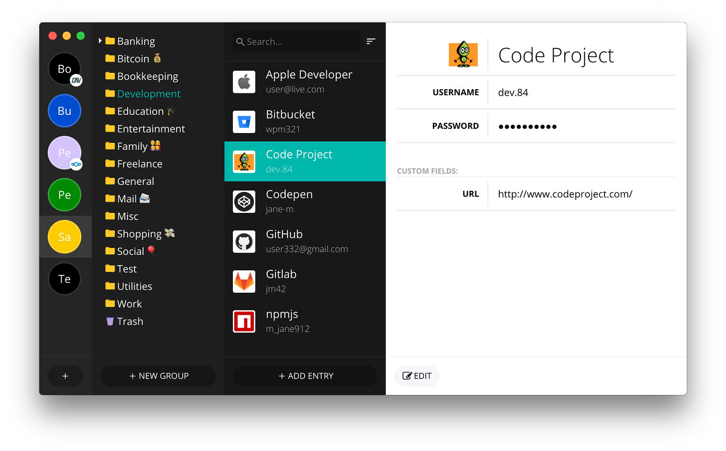Switch to the blue Bu vault
The height and width of the screenshot is (451, 726).
pos(65,111)
